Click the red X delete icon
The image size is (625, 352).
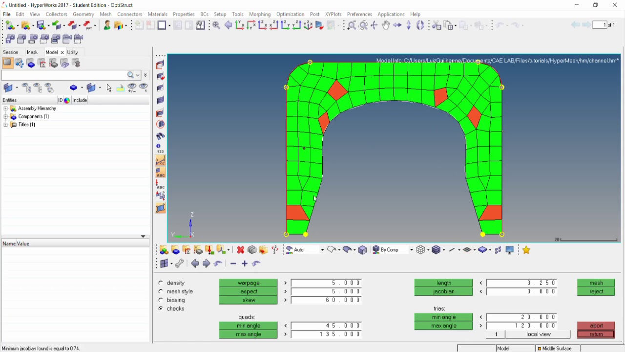(240, 250)
